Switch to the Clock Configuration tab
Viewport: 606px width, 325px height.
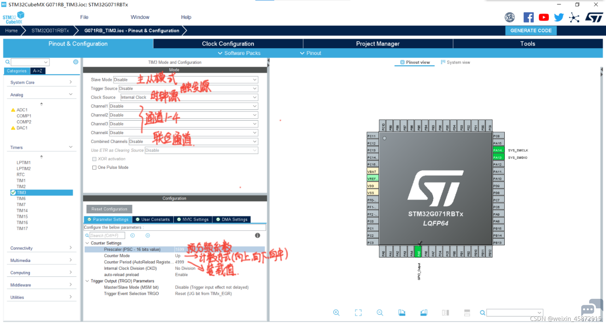tap(228, 44)
